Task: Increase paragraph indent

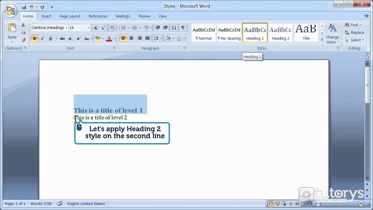Action: [165, 28]
